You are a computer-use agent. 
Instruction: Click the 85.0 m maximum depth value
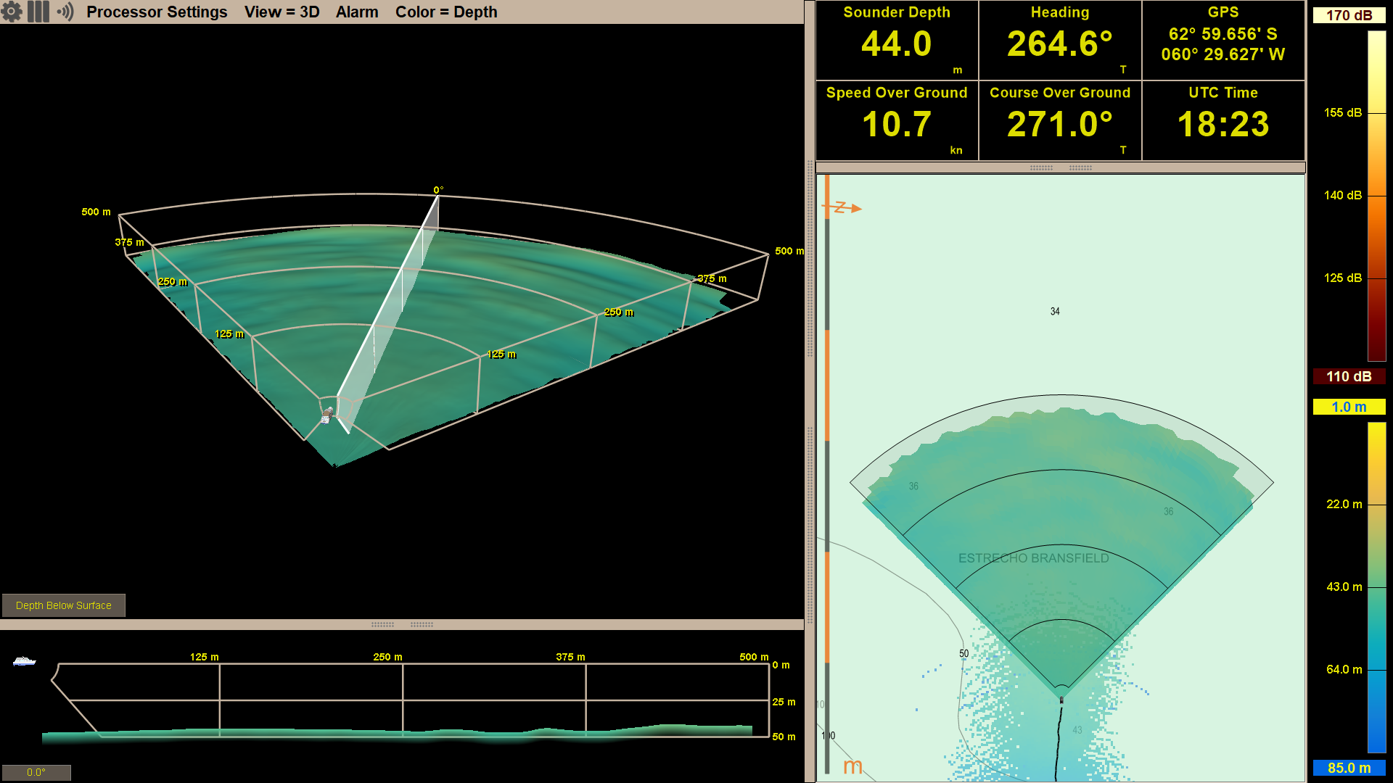pyautogui.click(x=1348, y=768)
